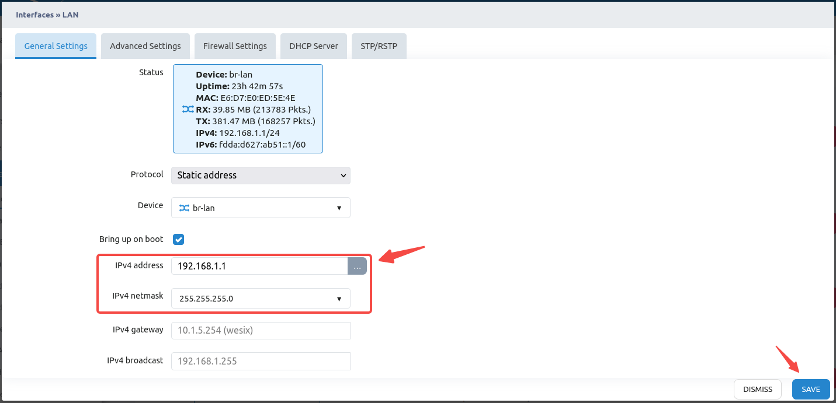Switch to the General Settings tab
836x403 pixels.
[56, 46]
